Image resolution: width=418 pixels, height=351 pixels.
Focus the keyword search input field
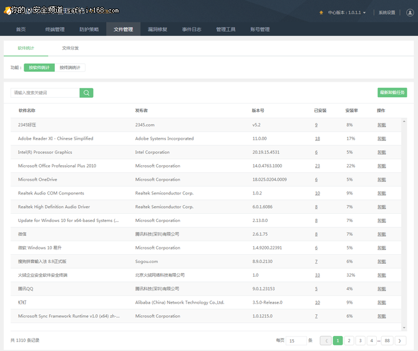[45, 93]
